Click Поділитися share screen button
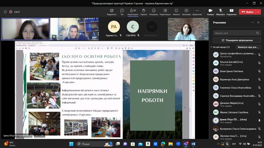This screenshot has width=264, height=148. 232,12
